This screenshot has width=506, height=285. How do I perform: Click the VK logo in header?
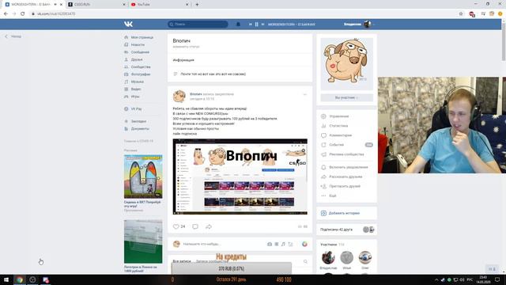(x=128, y=25)
